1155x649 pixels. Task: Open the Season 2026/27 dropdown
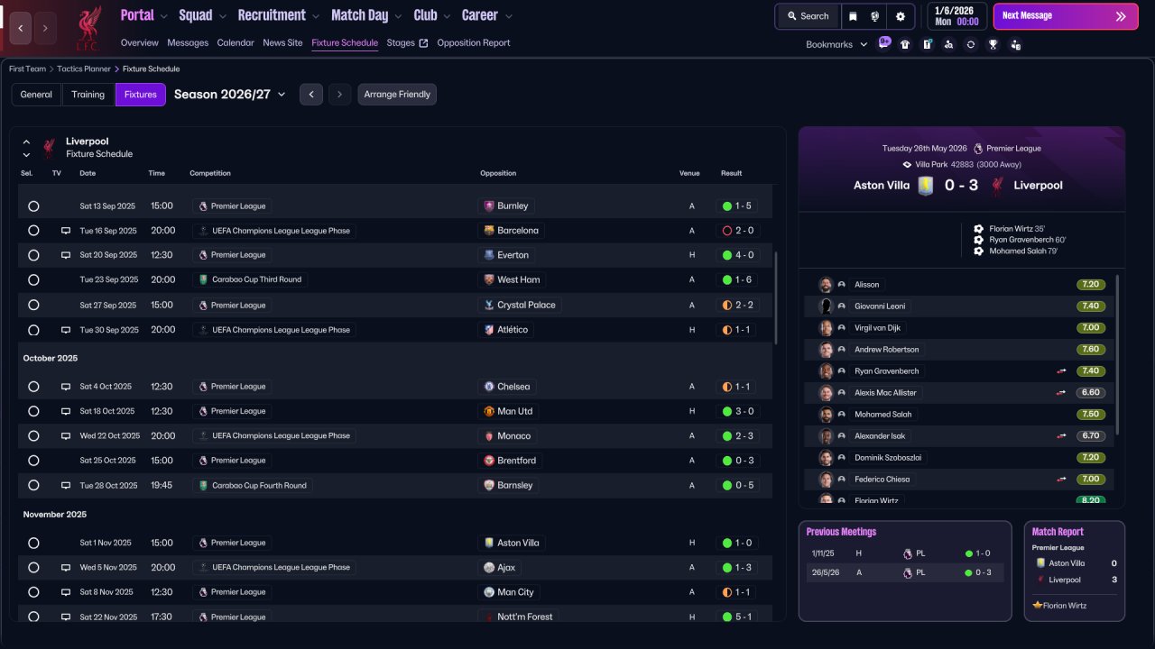pyautogui.click(x=229, y=95)
